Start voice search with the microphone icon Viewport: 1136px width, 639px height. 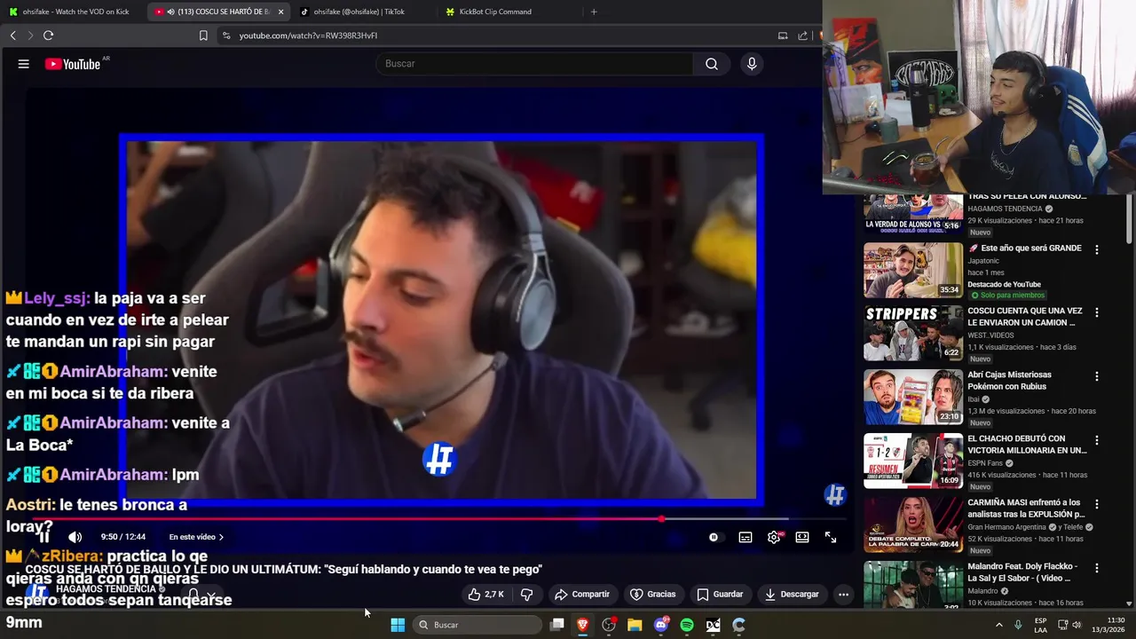tap(752, 64)
